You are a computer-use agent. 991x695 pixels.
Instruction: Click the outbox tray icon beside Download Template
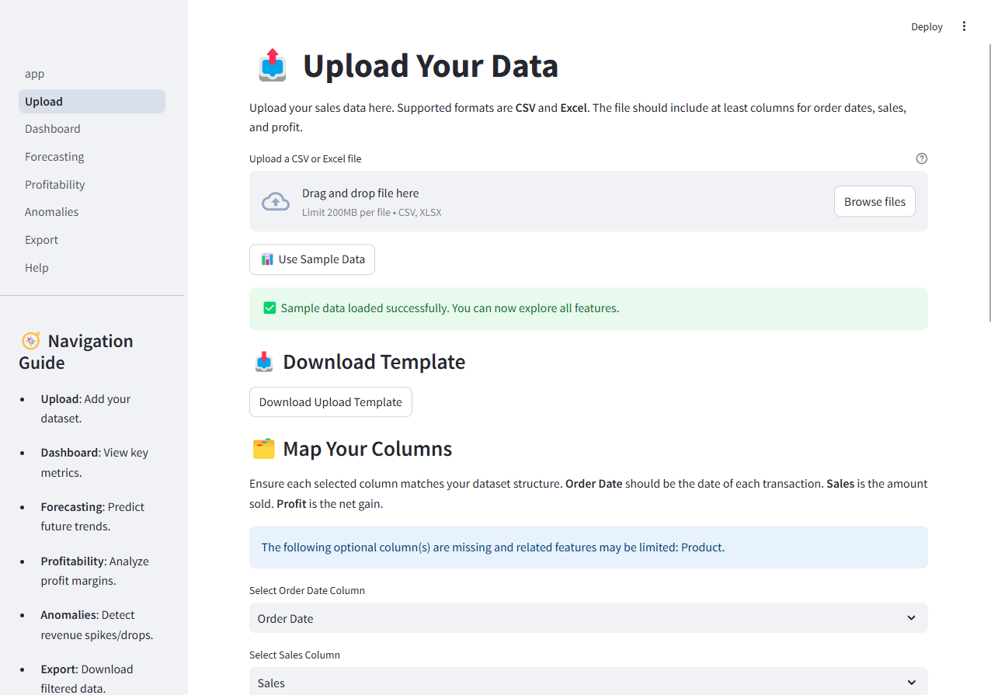pos(263,361)
